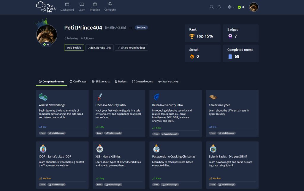Click the Streak flame icon in stats
The width and height of the screenshot is (304, 191).
click(192, 56)
